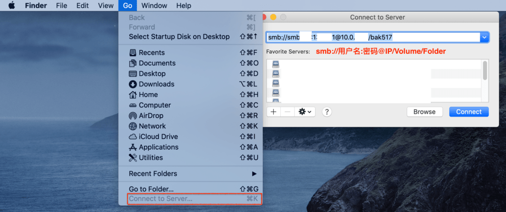Click the Home house icon
This screenshot has height=212, width=506.
(x=133, y=94)
